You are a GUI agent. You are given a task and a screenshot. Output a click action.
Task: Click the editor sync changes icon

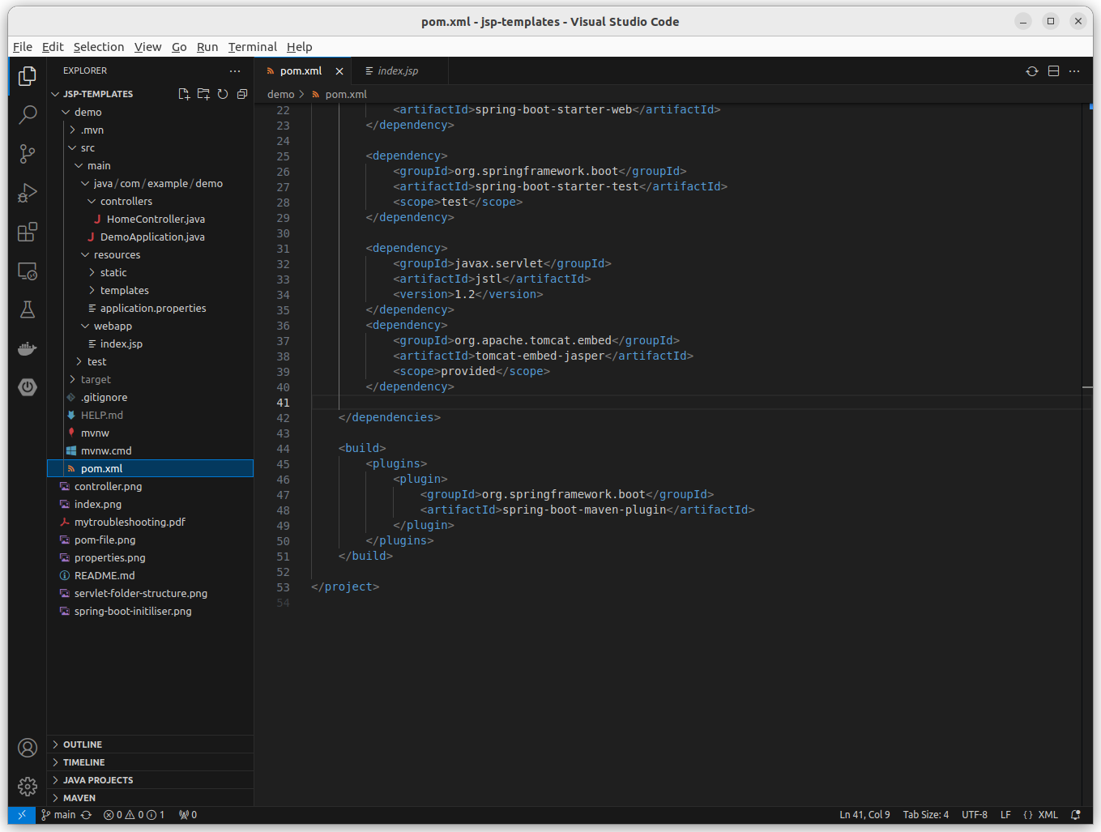point(1032,71)
